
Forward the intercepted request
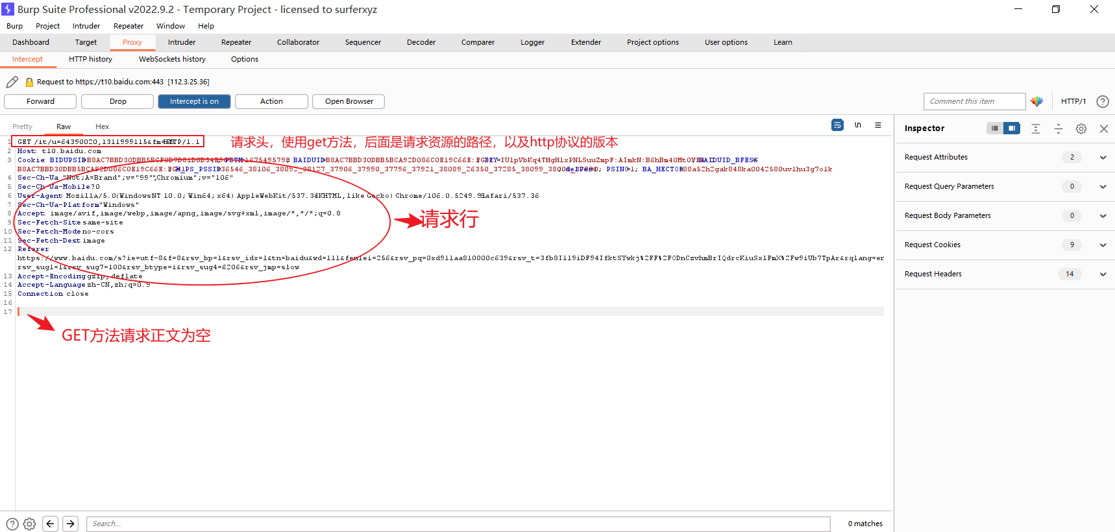click(40, 101)
